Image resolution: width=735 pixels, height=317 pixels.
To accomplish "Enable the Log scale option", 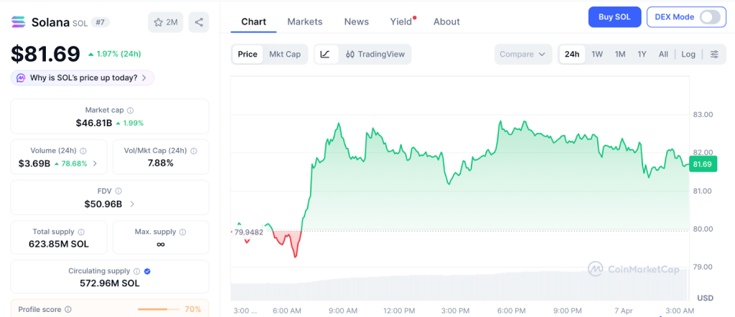I will click(x=688, y=54).
